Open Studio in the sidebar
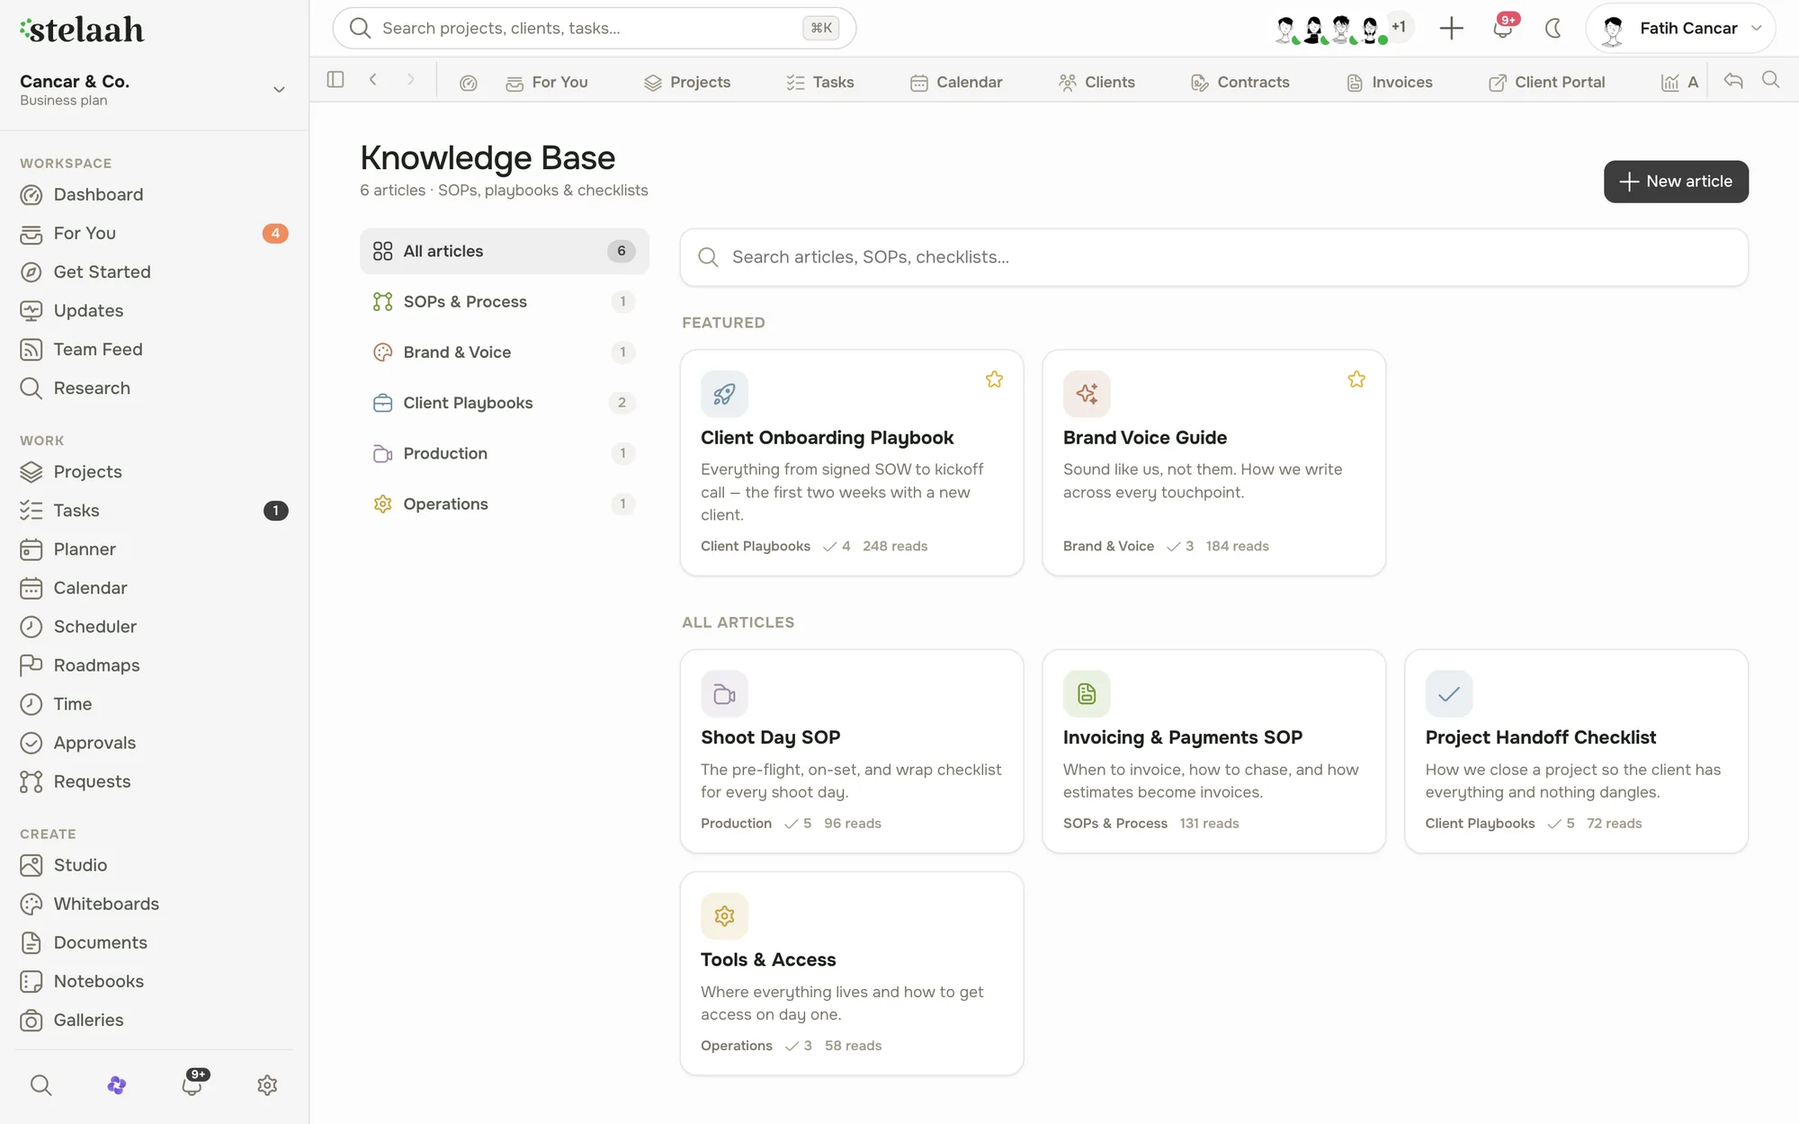This screenshot has height=1124, width=1799. [x=153, y=865]
